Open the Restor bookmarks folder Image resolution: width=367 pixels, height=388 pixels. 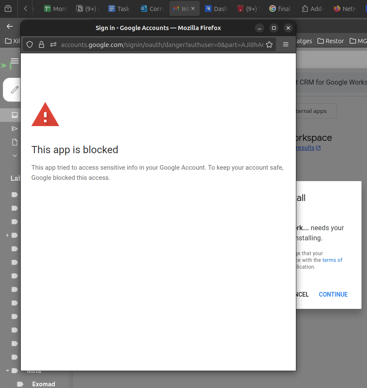pyautogui.click(x=331, y=41)
